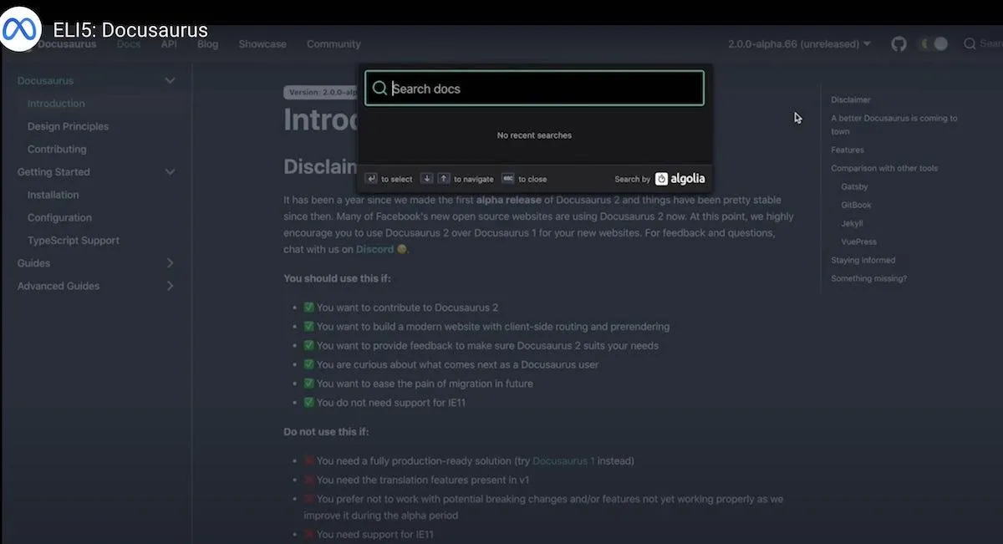Open the Docs navbar tab

coord(129,44)
